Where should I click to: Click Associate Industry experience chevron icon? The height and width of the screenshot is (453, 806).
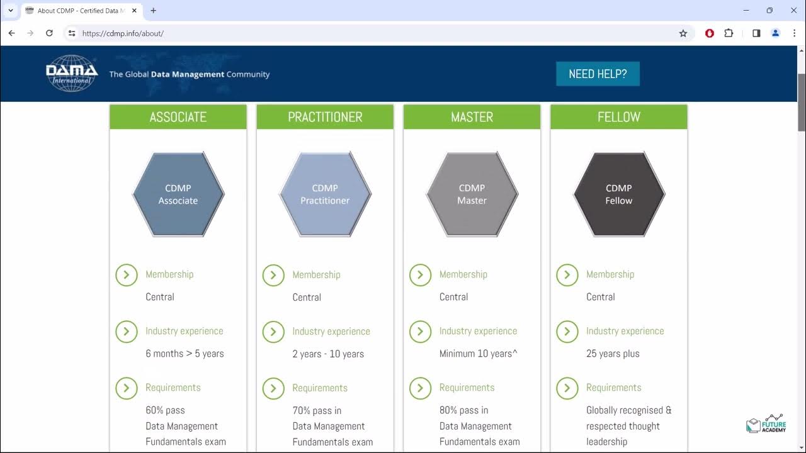coord(127,332)
